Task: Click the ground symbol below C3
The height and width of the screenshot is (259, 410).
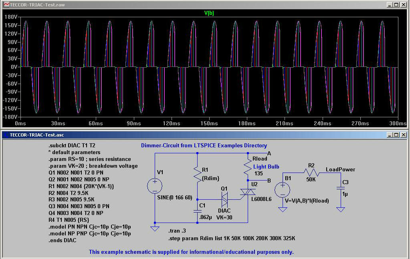Action: [x=341, y=209]
